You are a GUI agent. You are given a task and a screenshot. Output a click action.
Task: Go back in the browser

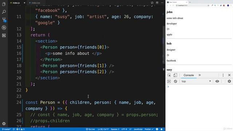pos(167,5)
